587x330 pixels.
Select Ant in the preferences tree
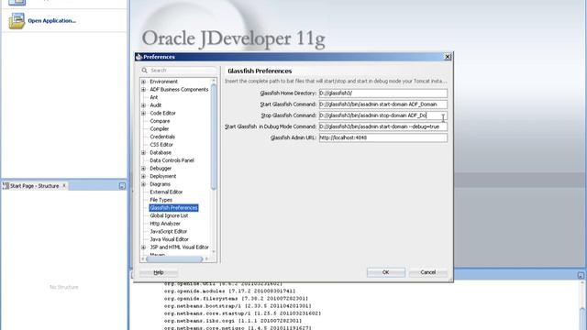coord(154,97)
